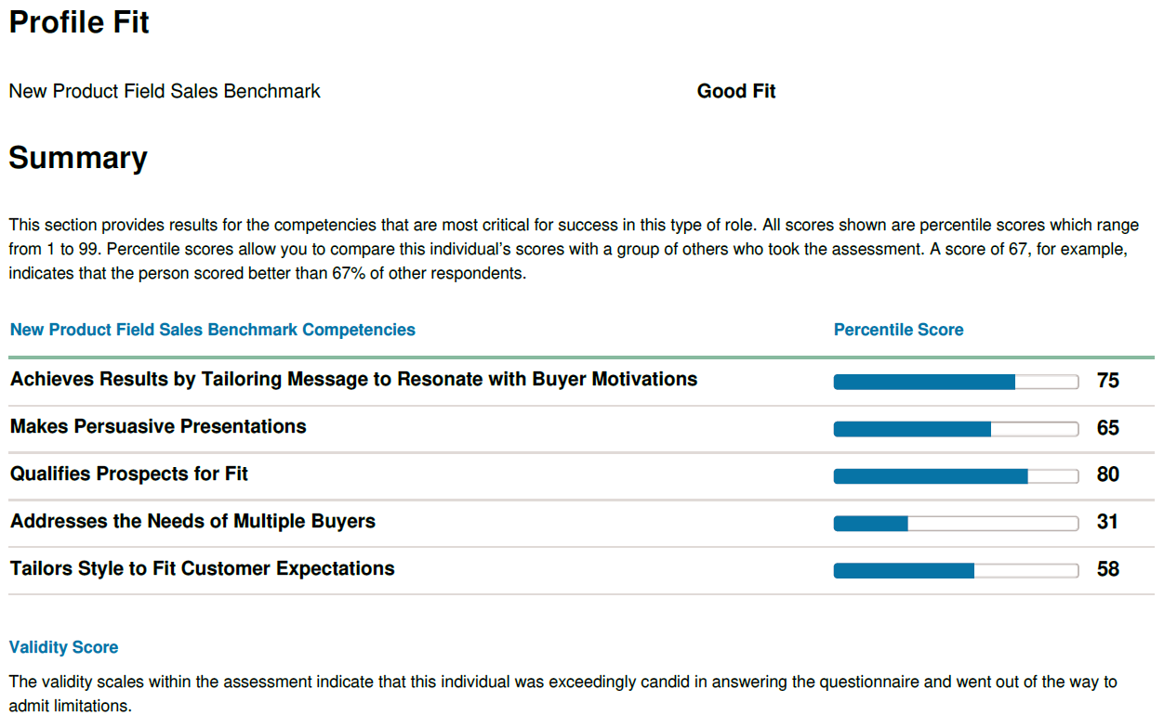Click the Summary heading
Screen dimensions: 1164x728
[x=78, y=158]
